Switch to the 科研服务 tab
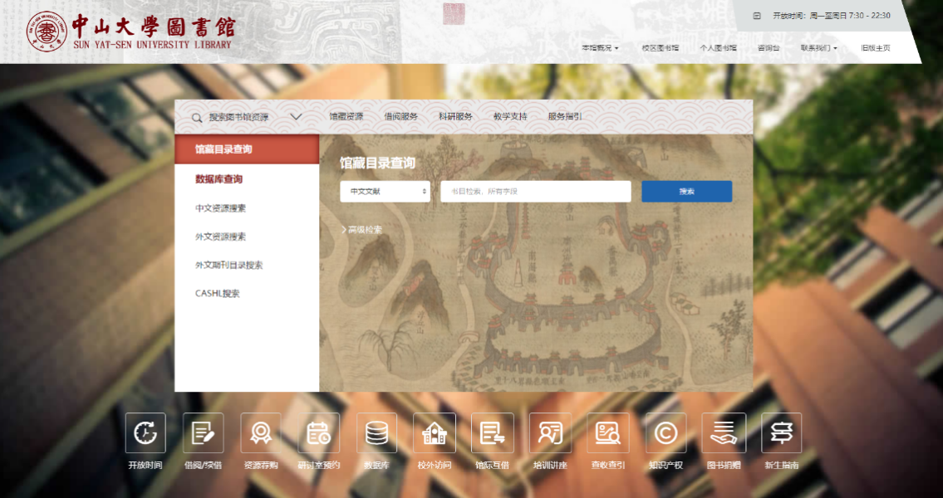Image resolution: width=943 pixels, height=498 pixels. pyautogui.click(x=455, y=116)
